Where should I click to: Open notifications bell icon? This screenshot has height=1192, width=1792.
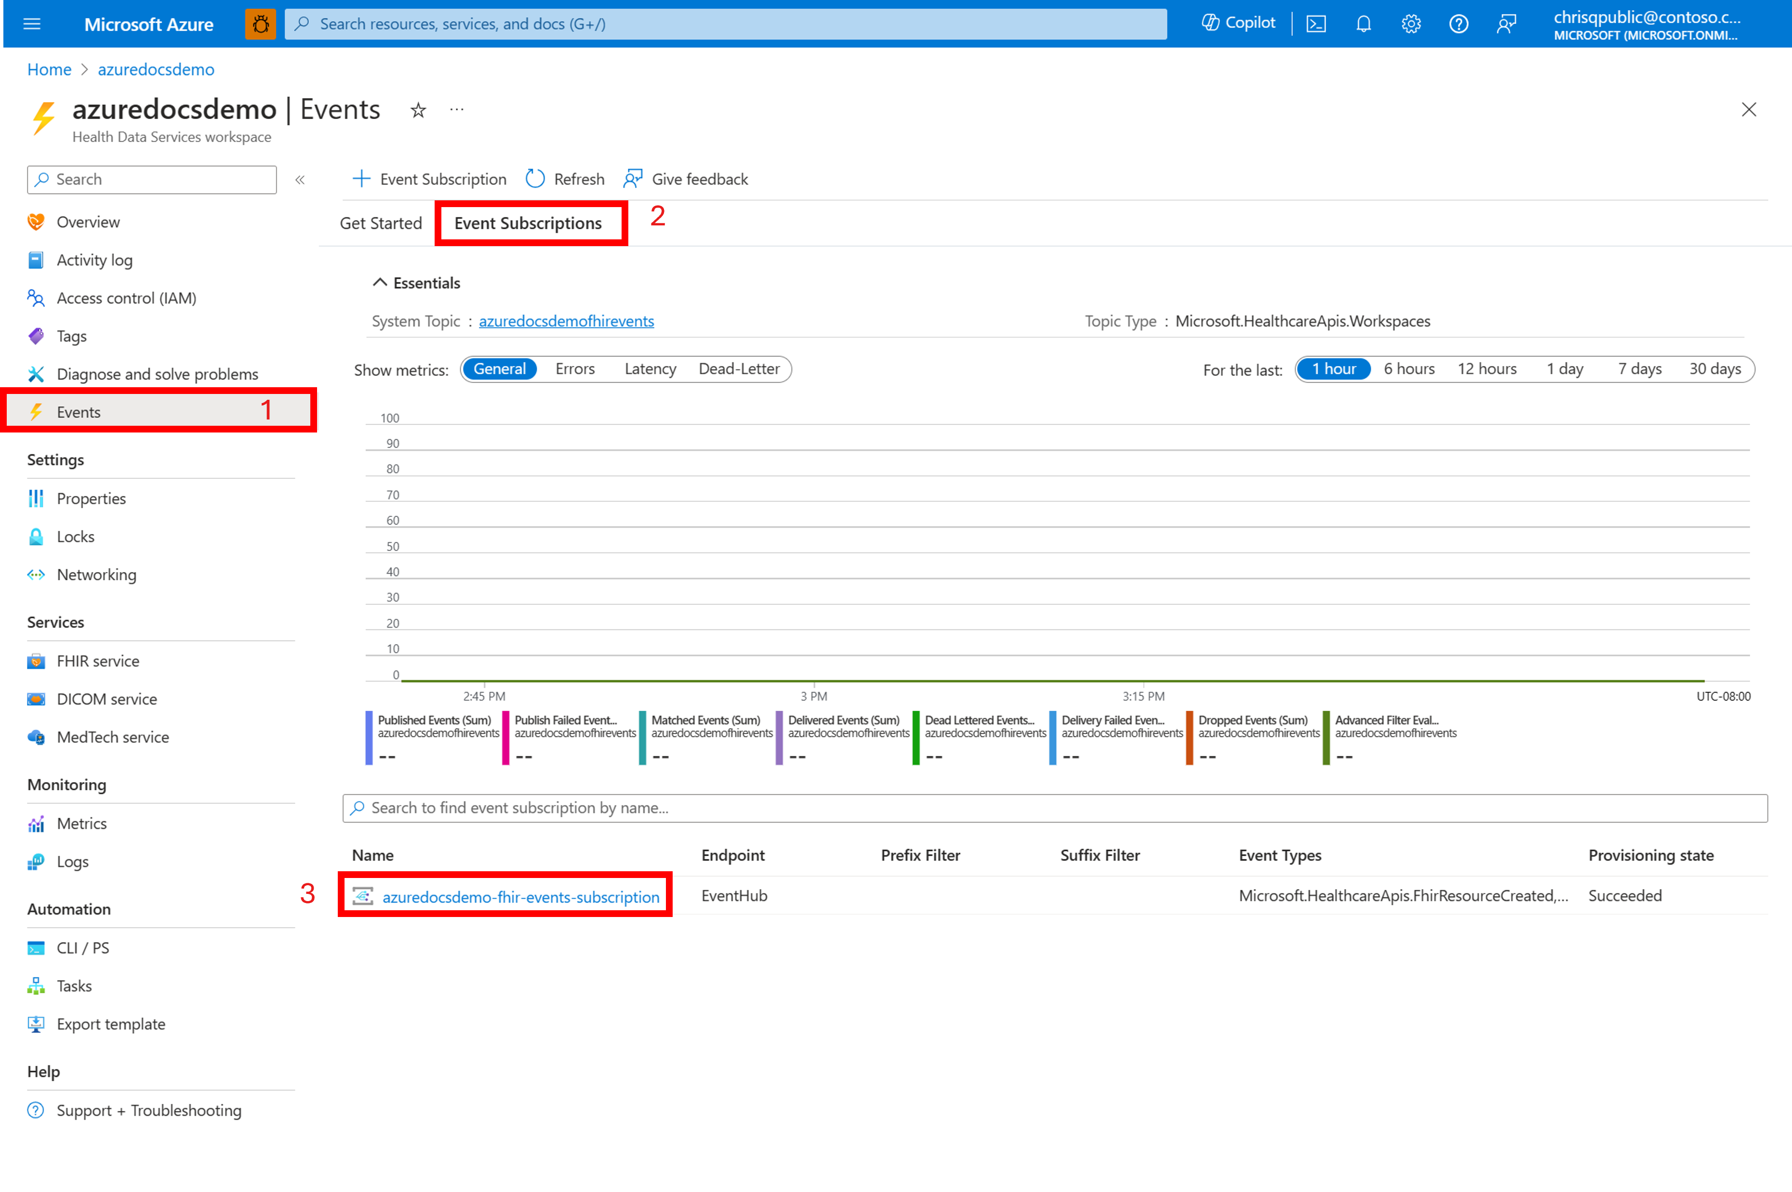click(1363, 24)
